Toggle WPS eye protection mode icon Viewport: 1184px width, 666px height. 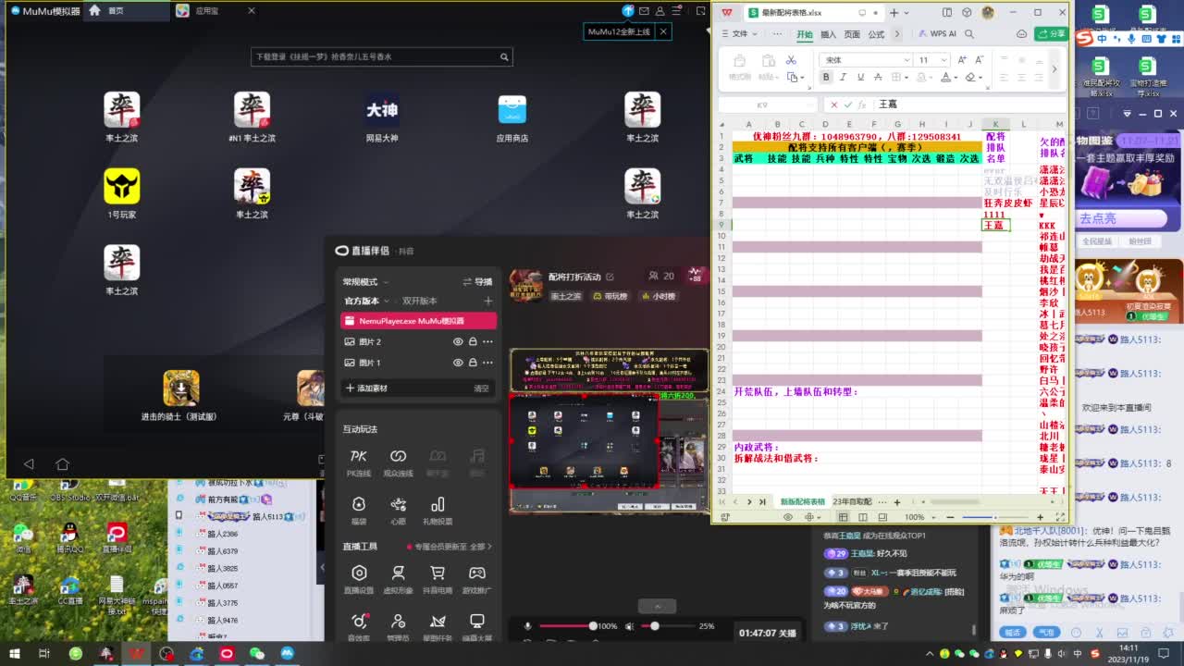[x=788, y=517]
